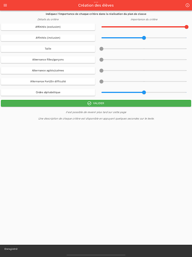Tap Alternance Fort/En difficulté criterion card

(48, 82)
